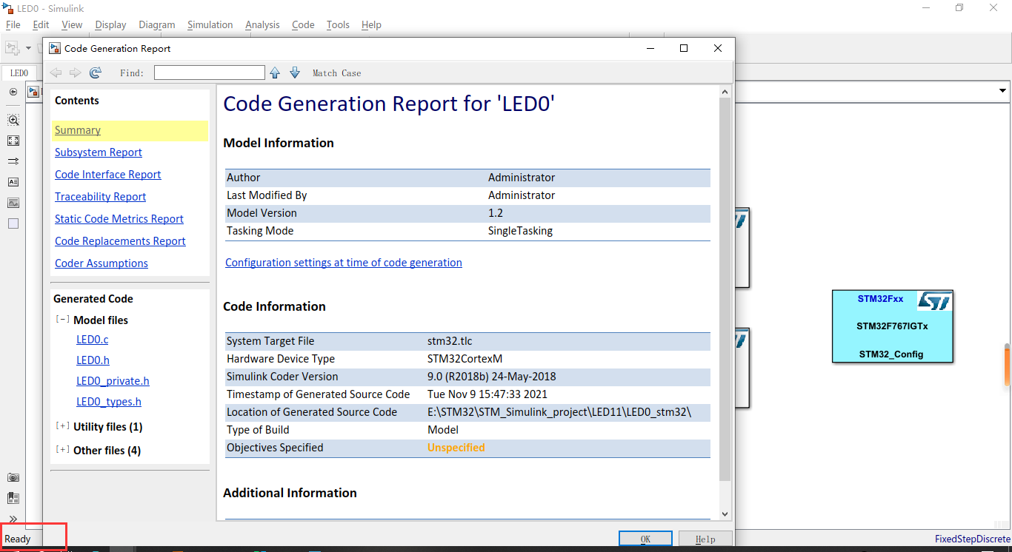Click the OK button
This screenshot has width=1012, height=552.
coord(645,539)
